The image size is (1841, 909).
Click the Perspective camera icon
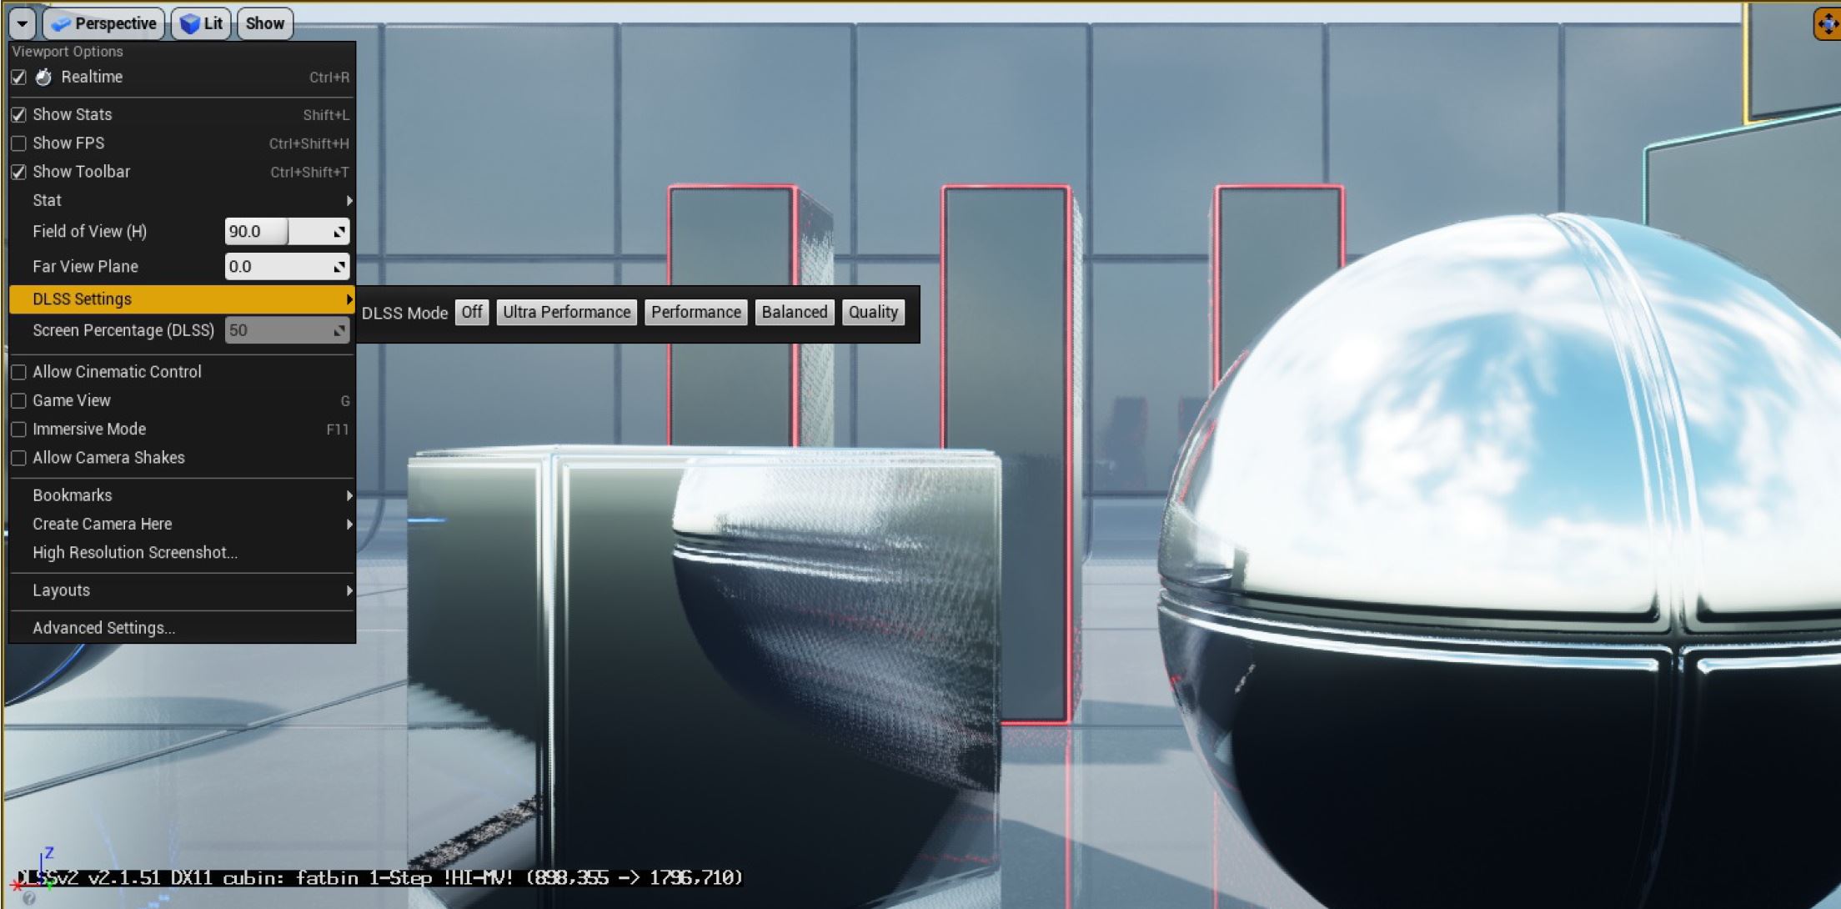tap(61, 24)
